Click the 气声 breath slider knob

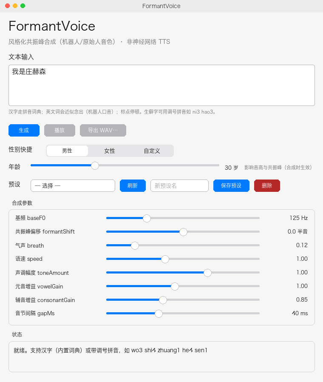click(135, 245)
